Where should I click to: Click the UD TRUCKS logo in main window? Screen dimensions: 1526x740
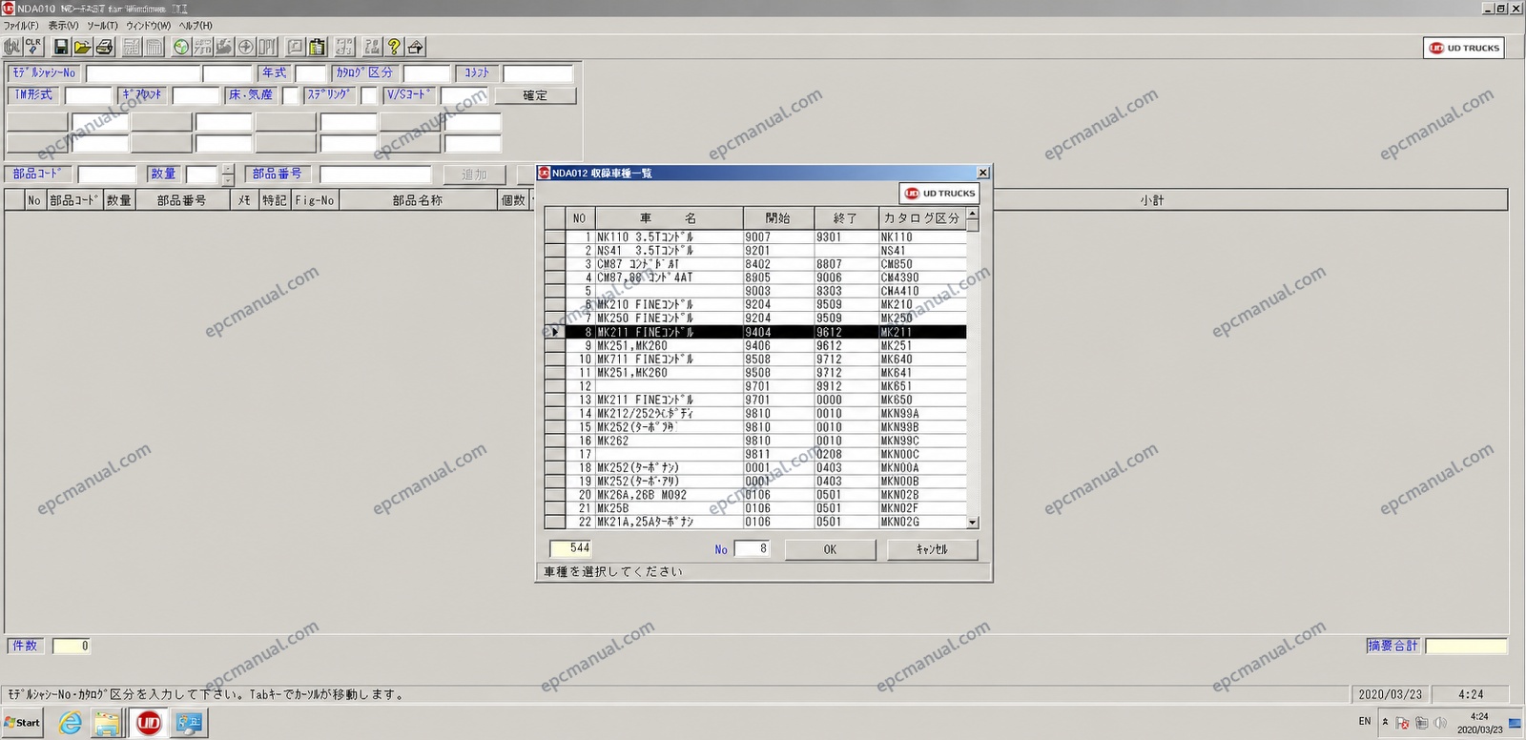1464,48
